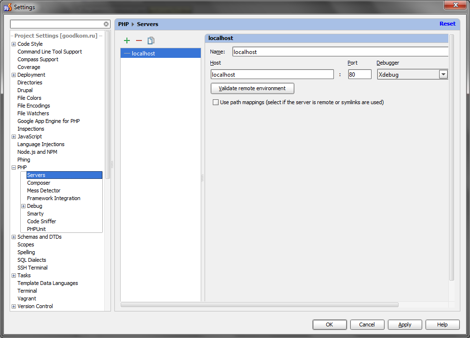Viewport: 470px width, 338px height.
Task: Open Drupal settings
Action: pyautogui.click(x=25, y=90)
